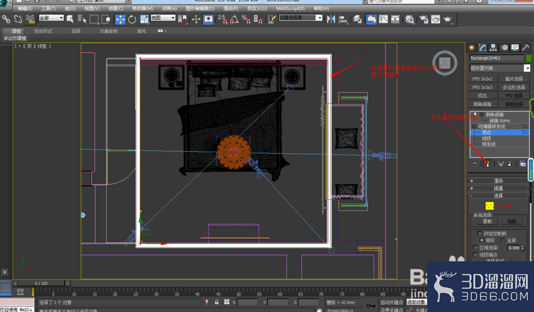Open the 渲染(R) menu

click(231, 8)
